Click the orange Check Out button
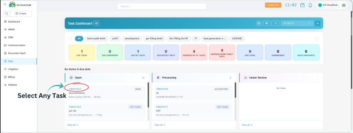The width and height of the screenshot is (353, 133). 273,5
